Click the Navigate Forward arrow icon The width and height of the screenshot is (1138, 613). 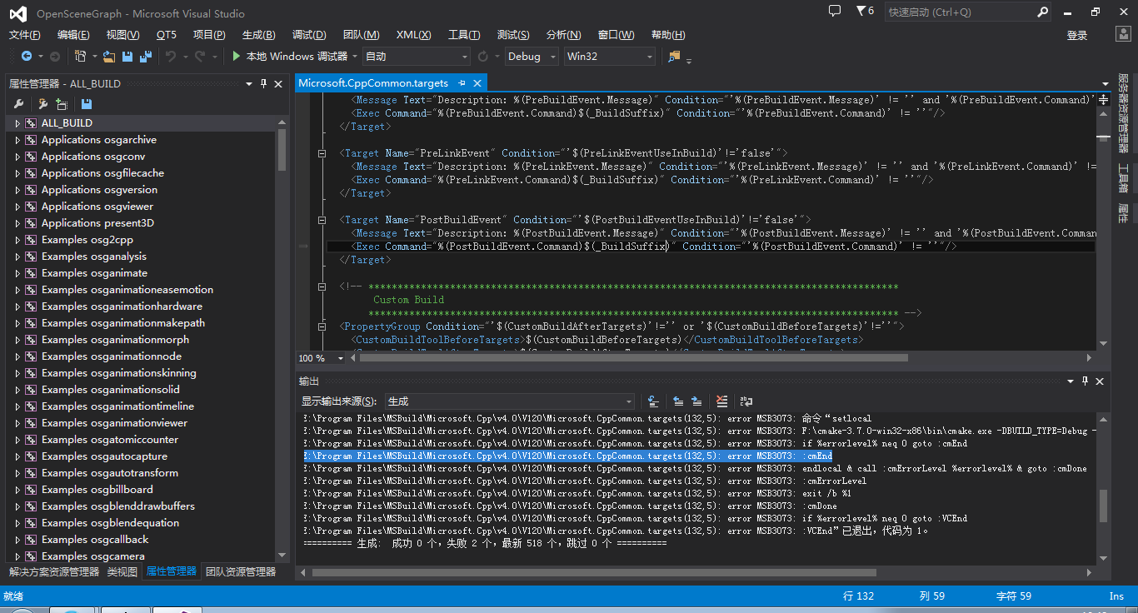[x=55, y=56]
